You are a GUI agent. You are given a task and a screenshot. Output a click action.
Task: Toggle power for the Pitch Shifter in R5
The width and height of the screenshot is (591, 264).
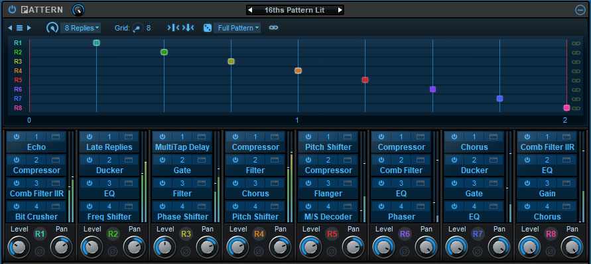[x=308, y=137]
